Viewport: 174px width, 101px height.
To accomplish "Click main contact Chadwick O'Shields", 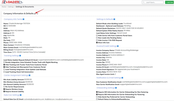I will (x=22, y=45).
